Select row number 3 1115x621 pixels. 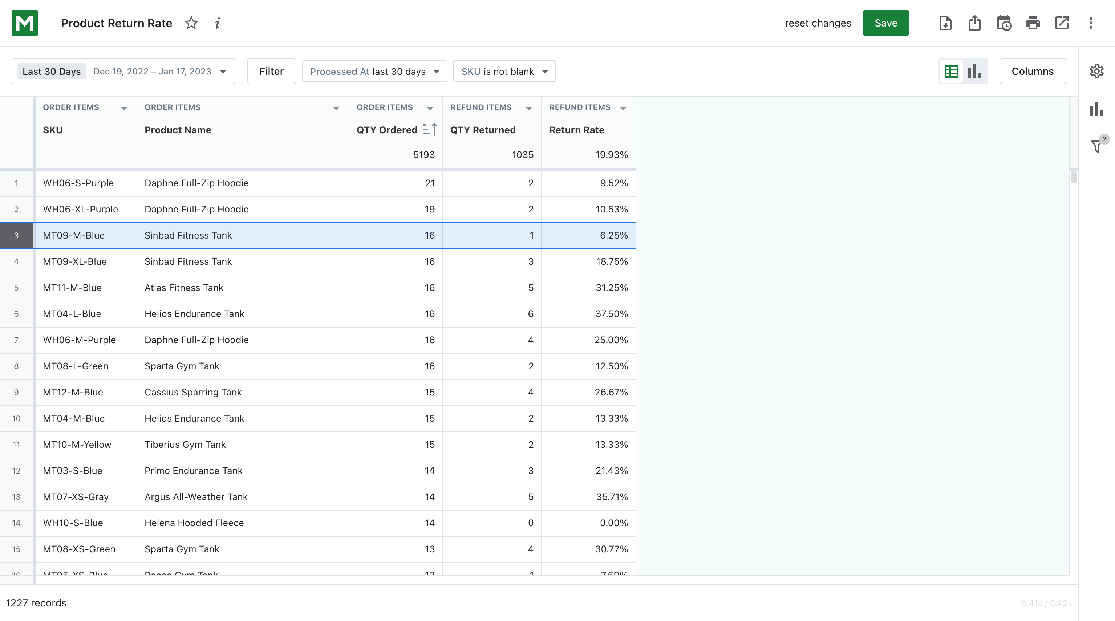pyautogui.click(x=16, y=235)
